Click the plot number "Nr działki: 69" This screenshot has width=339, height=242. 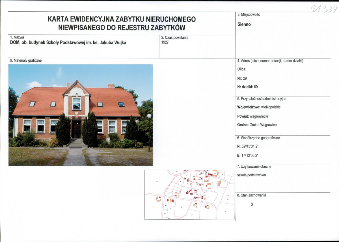coord(248,87)
